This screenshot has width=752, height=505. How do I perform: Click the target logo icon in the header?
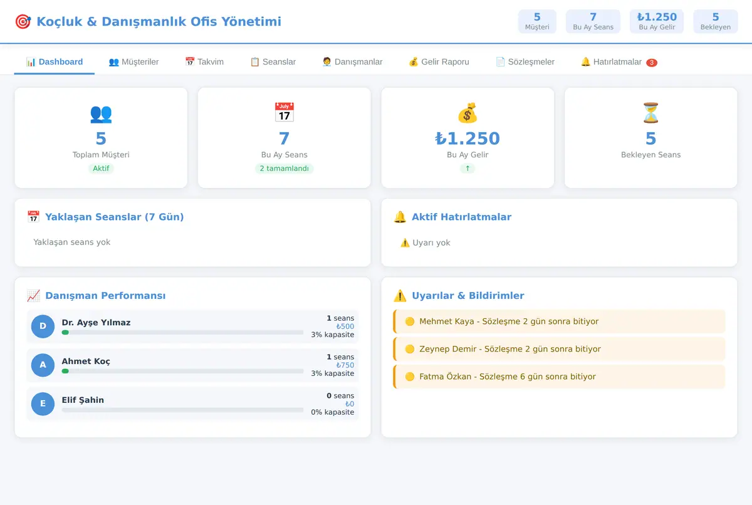pyautogui.click(x=23, y=22)
